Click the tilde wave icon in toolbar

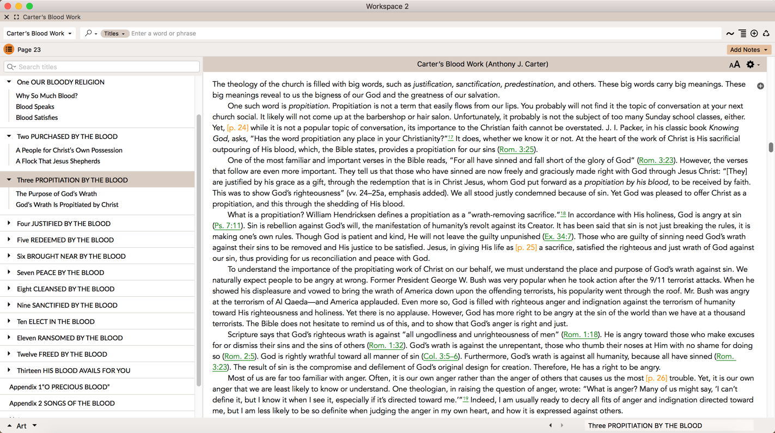(x=730, y=34)
